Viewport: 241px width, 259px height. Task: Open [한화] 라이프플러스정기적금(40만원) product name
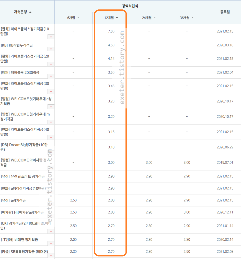click(x=25, y=132)
